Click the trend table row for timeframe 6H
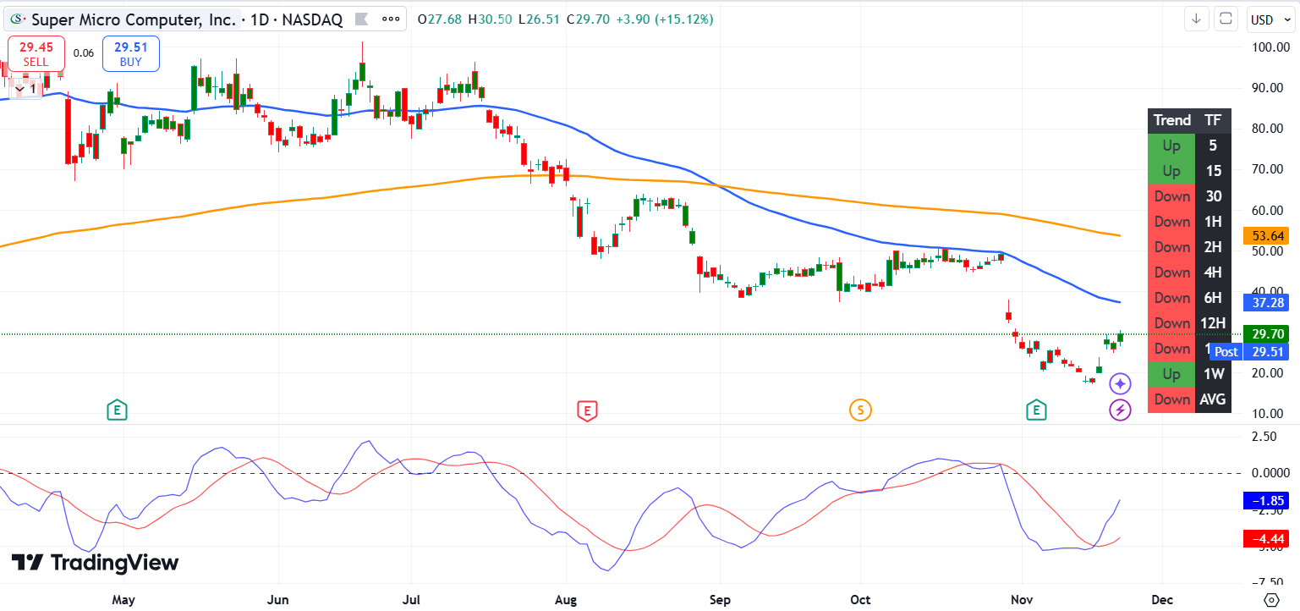This screenshot has width=1300, height=611. pyautogui.click(x=1189, y=298)
